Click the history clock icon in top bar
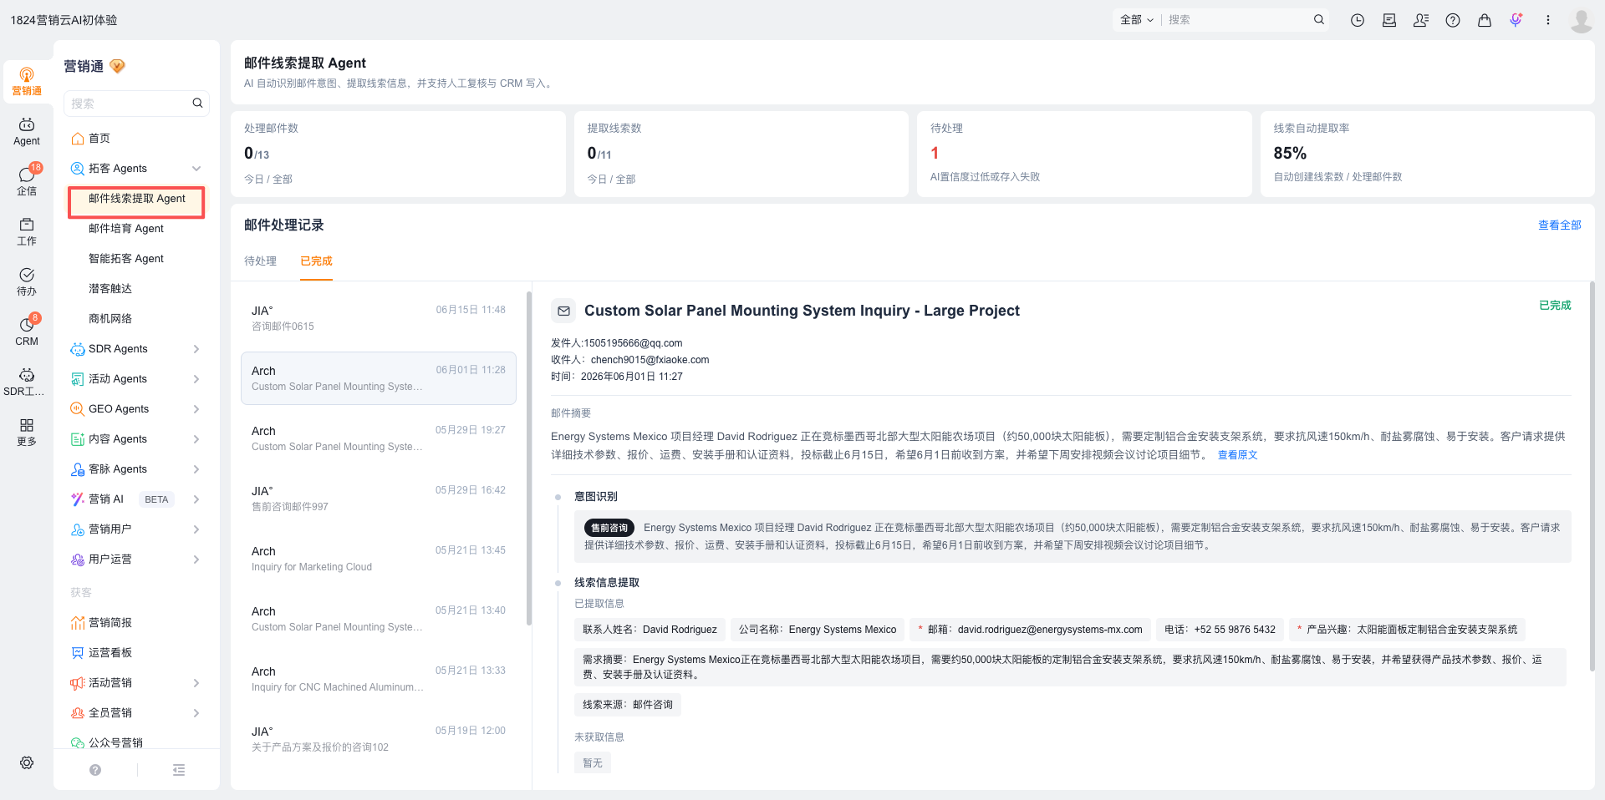This screenshot has width=1605, height=800. (x=1358, y=20)
